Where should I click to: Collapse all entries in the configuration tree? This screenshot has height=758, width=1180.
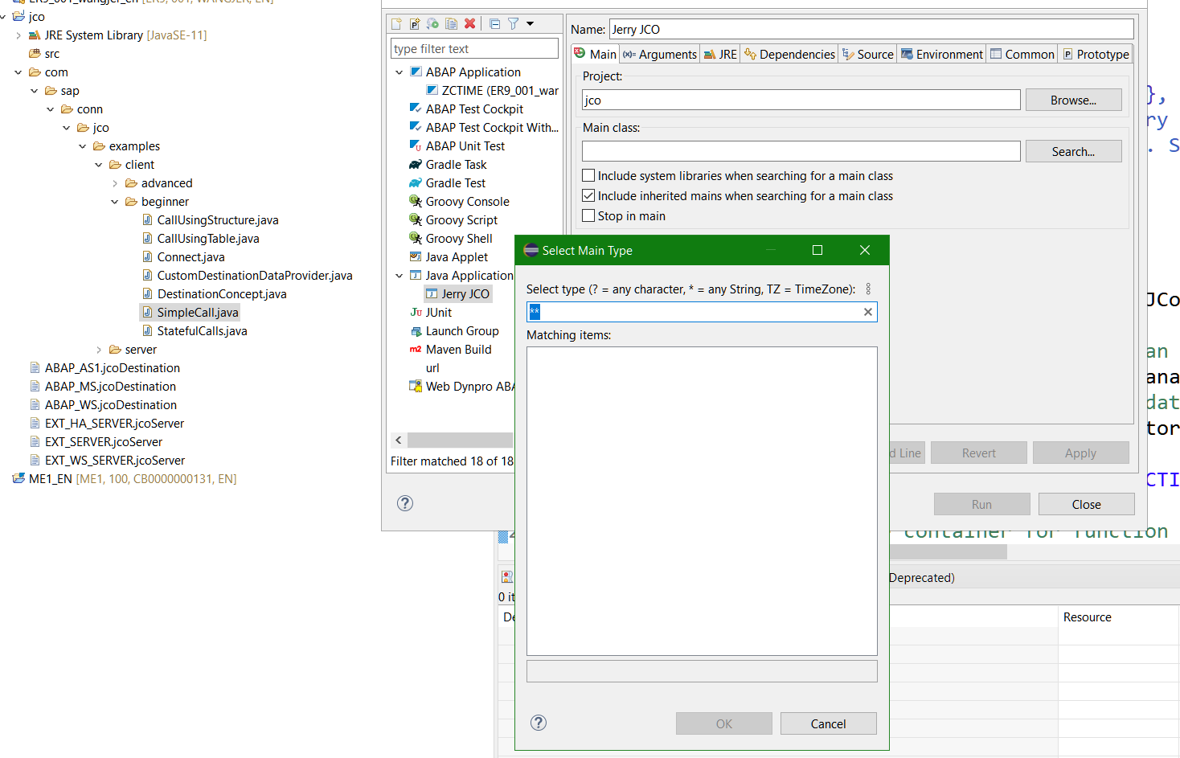click(494, 24)
